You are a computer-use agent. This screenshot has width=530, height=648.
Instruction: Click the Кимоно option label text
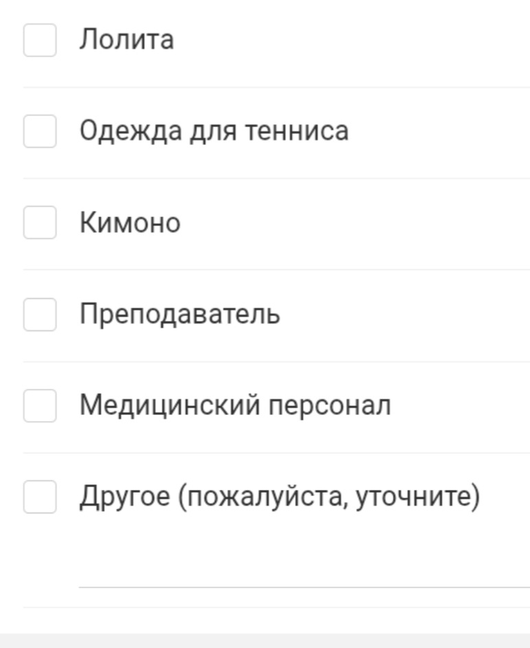tap(130, 223)
